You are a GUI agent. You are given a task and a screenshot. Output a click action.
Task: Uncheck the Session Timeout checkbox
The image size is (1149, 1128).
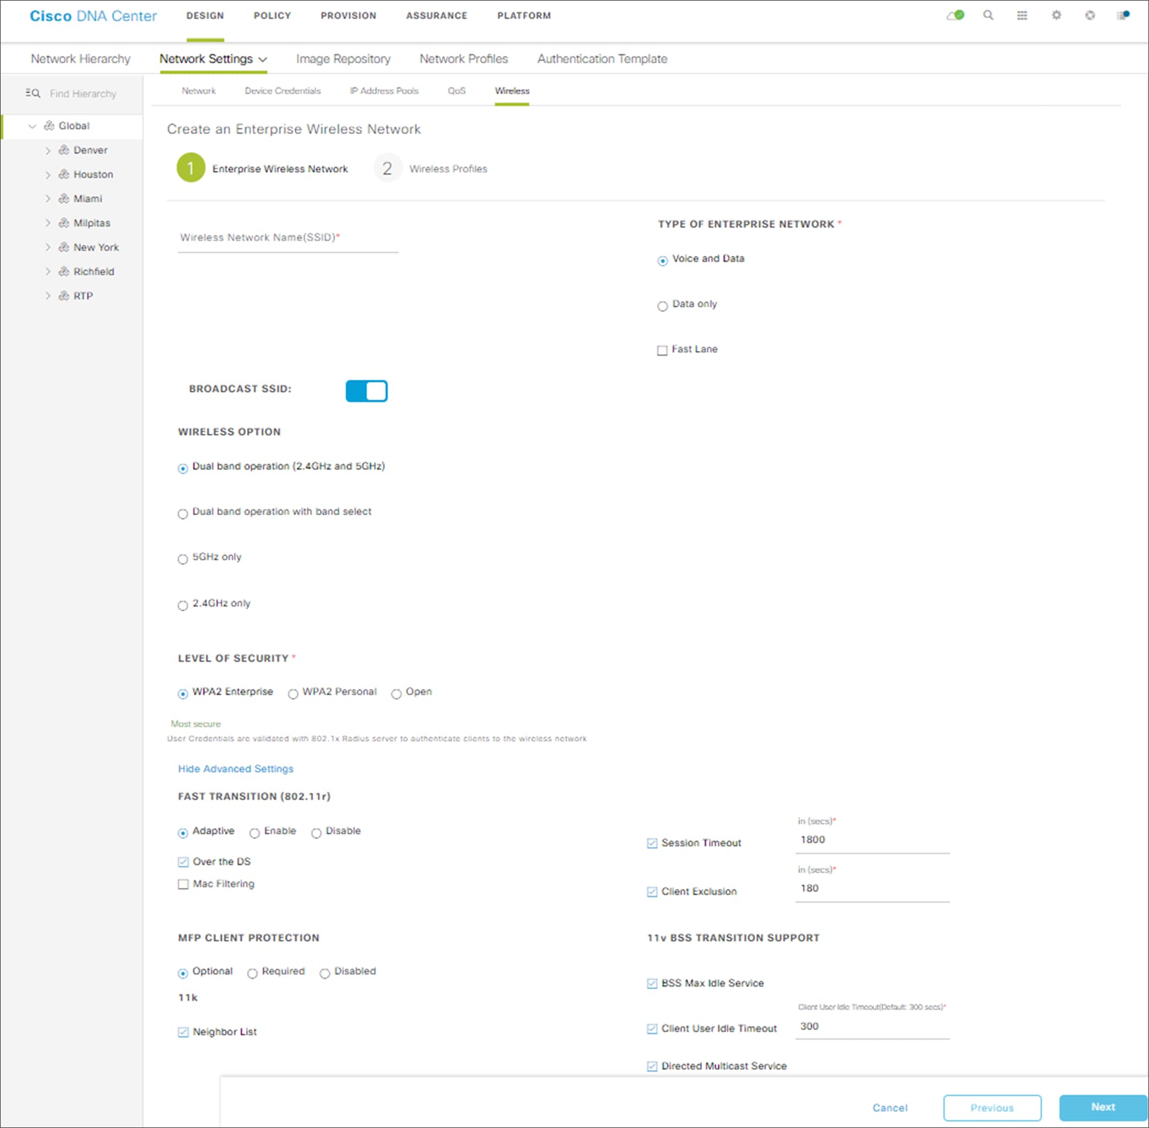pyautogui.click(x=652, y=844)
